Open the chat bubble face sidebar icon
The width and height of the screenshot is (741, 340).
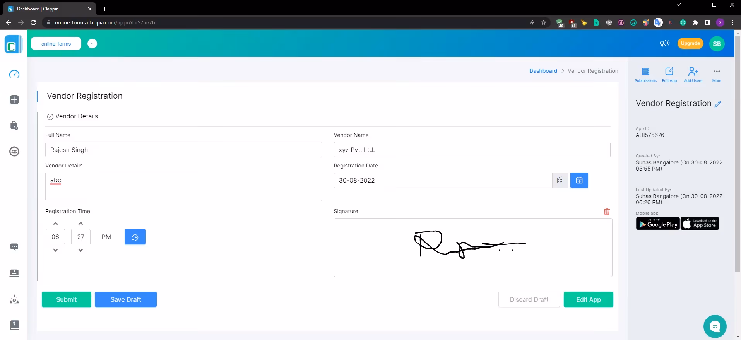pyautogui.click(x=14, y=151)
